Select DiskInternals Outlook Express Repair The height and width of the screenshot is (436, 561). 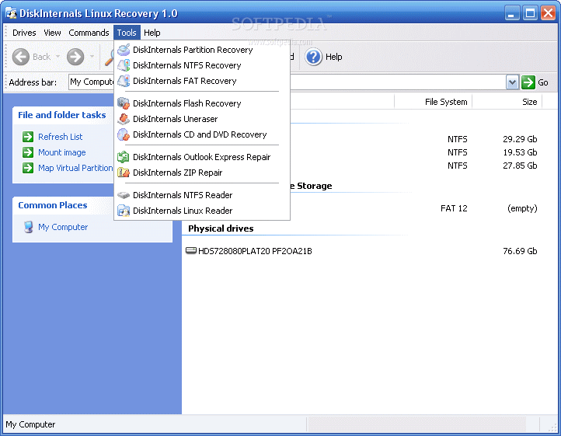202,157
